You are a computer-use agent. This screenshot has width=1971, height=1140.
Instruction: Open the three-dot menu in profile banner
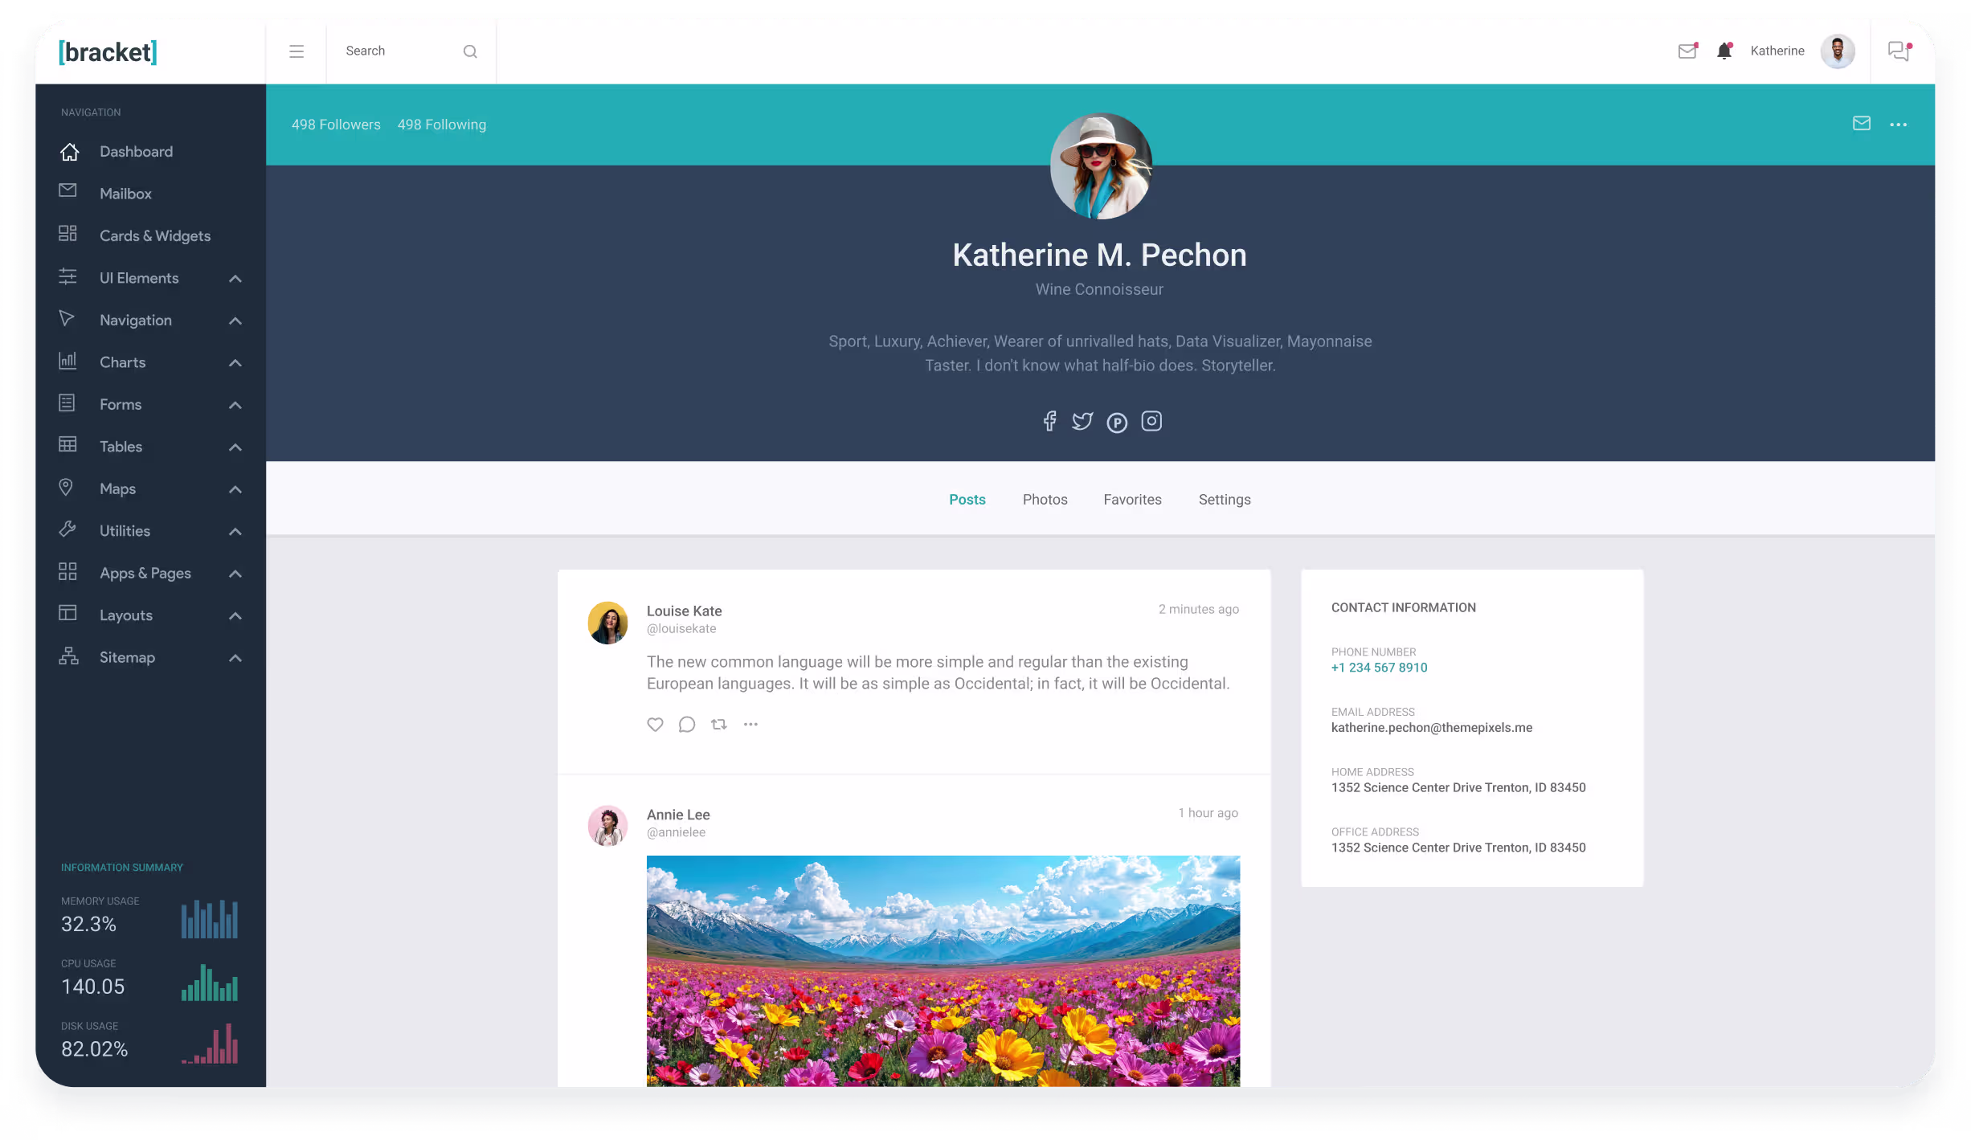(1898, 124)
